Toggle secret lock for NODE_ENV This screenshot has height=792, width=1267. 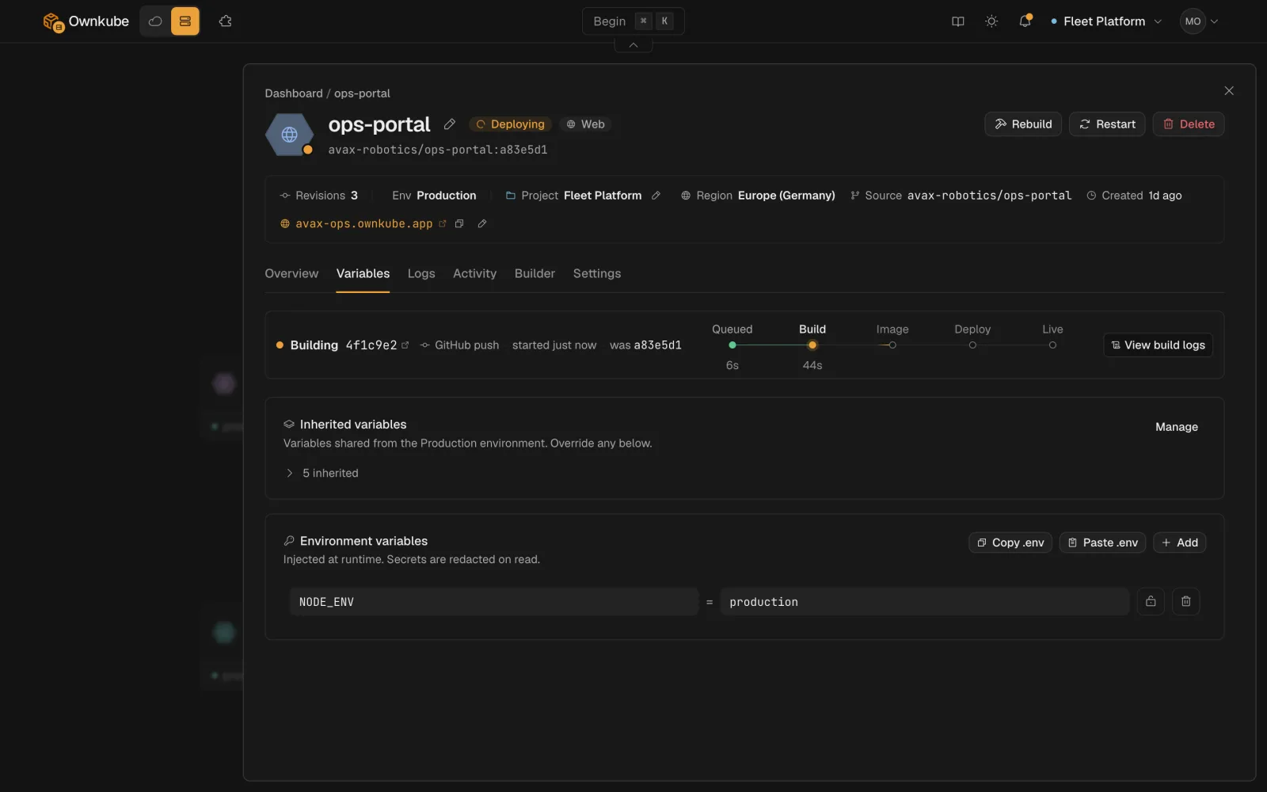tap(1151, 602)
